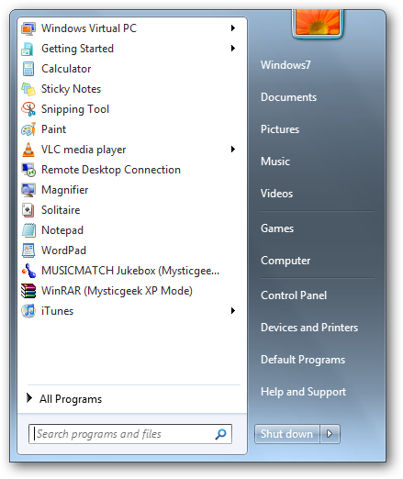Click the Paint palette icon

click(28, 129)
